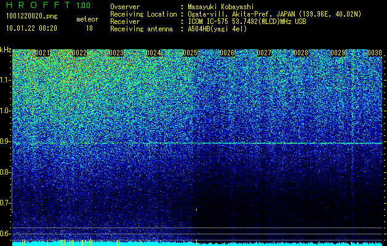Select the A504HB(yagi 4el) antenna text

217,29
